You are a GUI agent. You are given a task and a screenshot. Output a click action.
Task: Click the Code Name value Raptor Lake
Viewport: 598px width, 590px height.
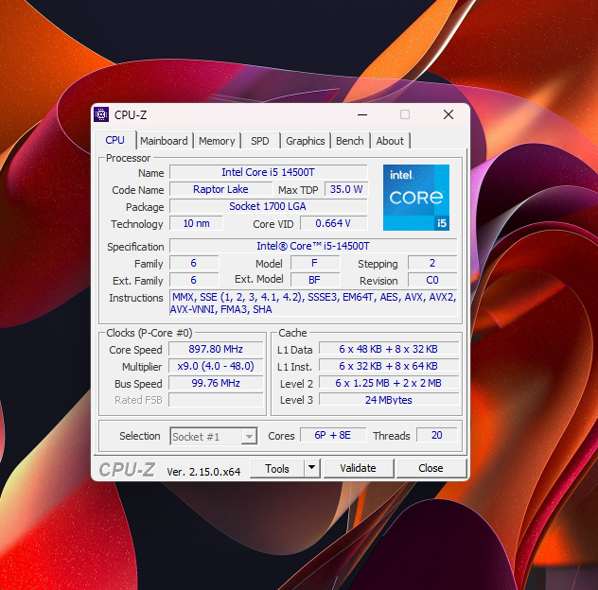(220, 189)
